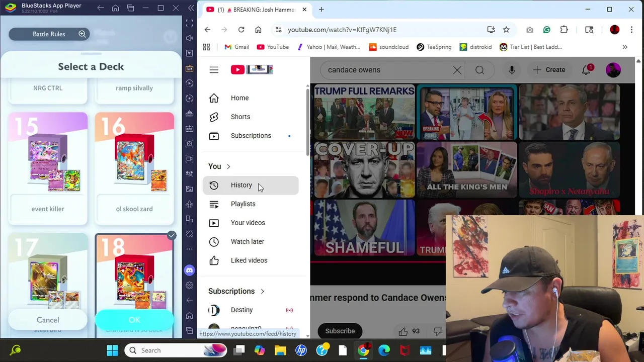Viewport: 644px width, 362px height.
Task: Open SHAMEFUL video thumbnail
Action: pyautogui.click(x=364, y=227)
